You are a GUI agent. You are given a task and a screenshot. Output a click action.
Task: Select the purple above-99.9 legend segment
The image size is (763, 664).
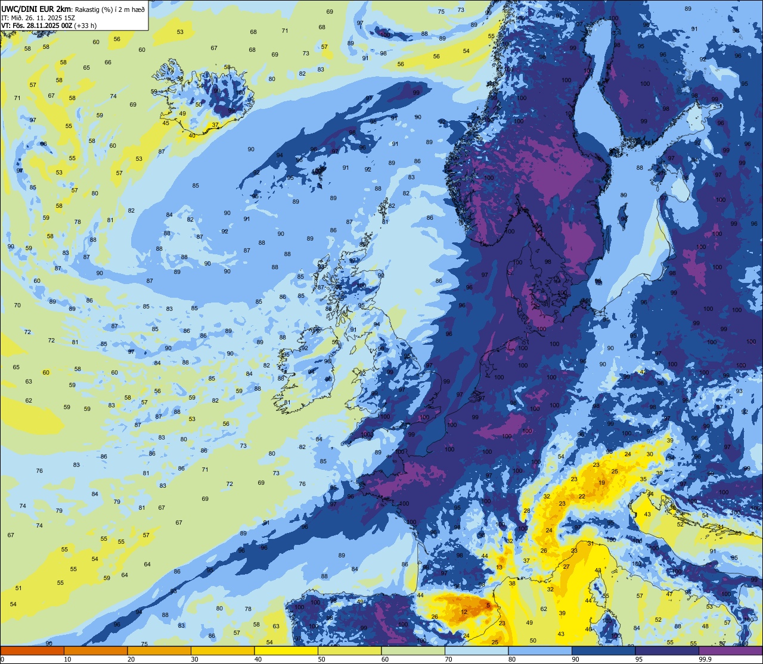(x=730, y=650)
